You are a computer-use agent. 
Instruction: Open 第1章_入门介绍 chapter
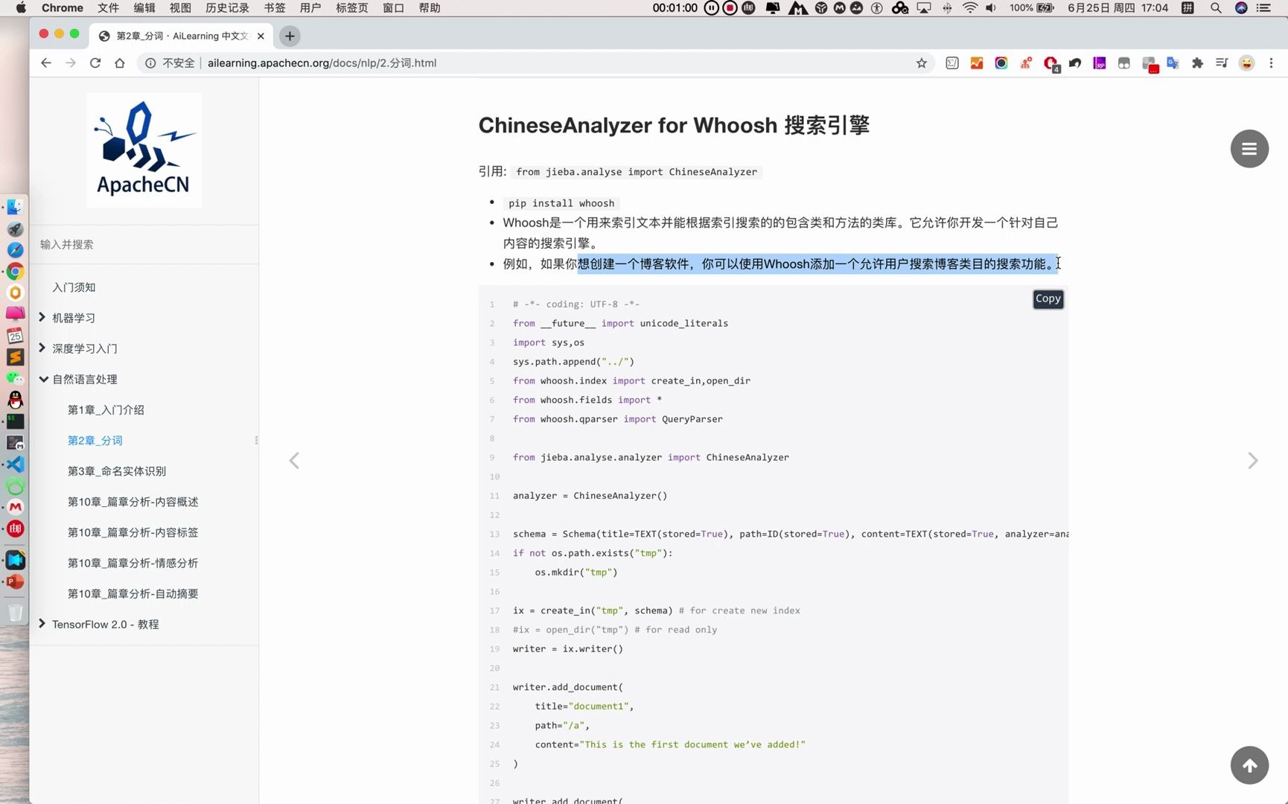(x=106, y=410)
